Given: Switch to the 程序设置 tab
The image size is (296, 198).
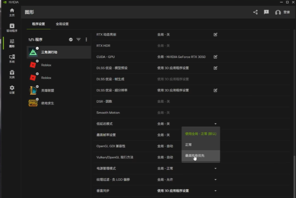Looking at the screenshot, I should pos(39,24).
